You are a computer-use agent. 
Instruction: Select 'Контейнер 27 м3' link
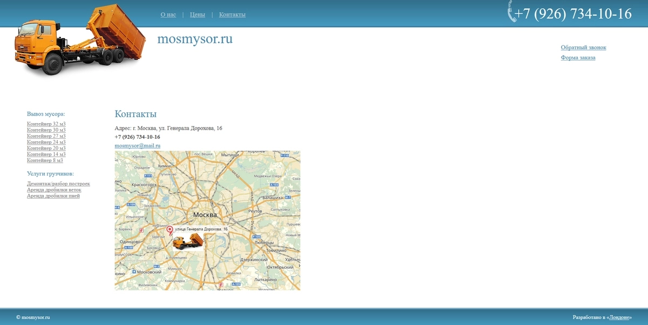pyautogui.click(x=46, y=136)
